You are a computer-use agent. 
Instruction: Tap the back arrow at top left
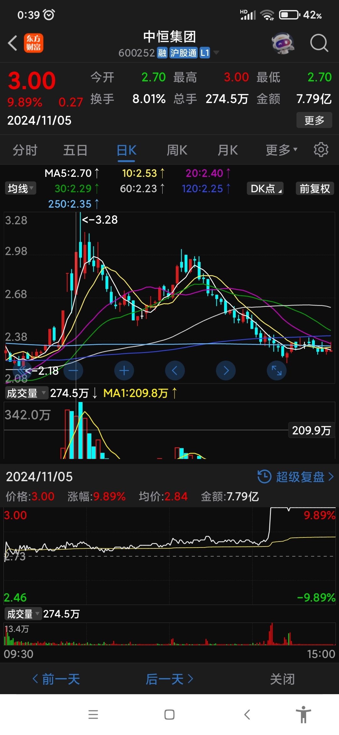[13, 43]
